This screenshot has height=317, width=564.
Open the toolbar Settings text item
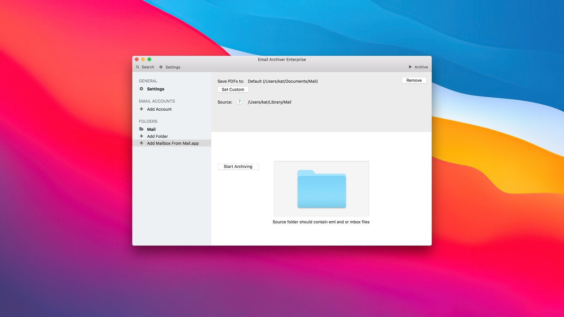click(x=173, y=67)
